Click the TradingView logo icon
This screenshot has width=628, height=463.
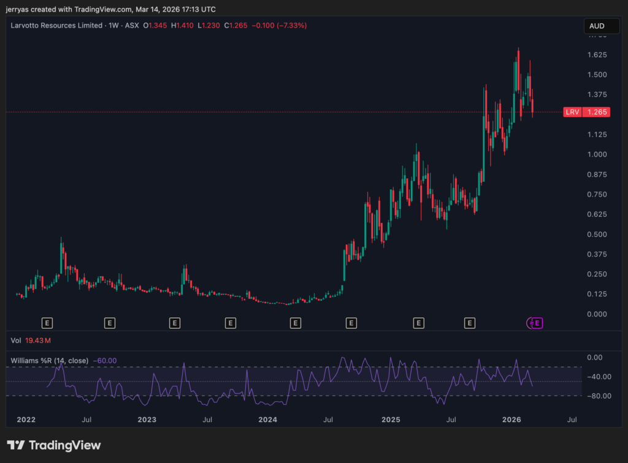(x=16, y=445)
